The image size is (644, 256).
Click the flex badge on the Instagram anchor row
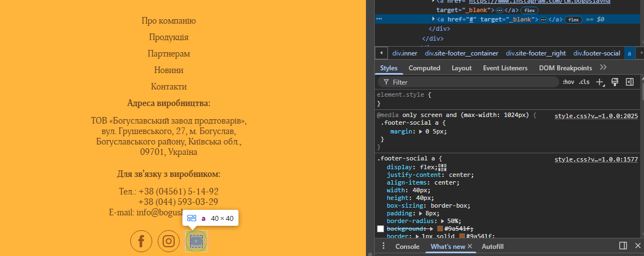[529, 10]
